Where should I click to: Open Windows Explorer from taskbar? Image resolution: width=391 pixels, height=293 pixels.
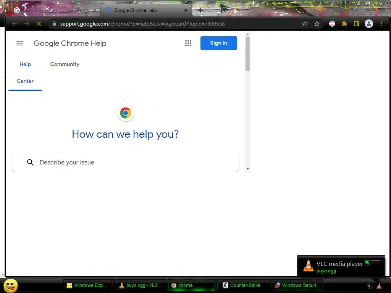(87, 285)
